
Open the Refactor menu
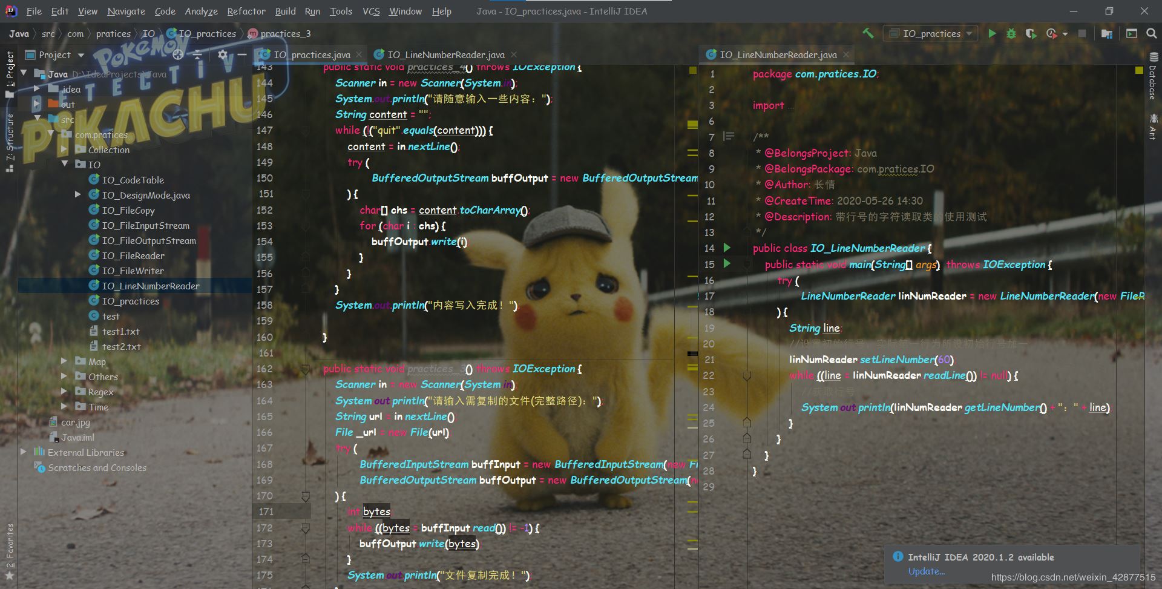(x=246, y=12)
